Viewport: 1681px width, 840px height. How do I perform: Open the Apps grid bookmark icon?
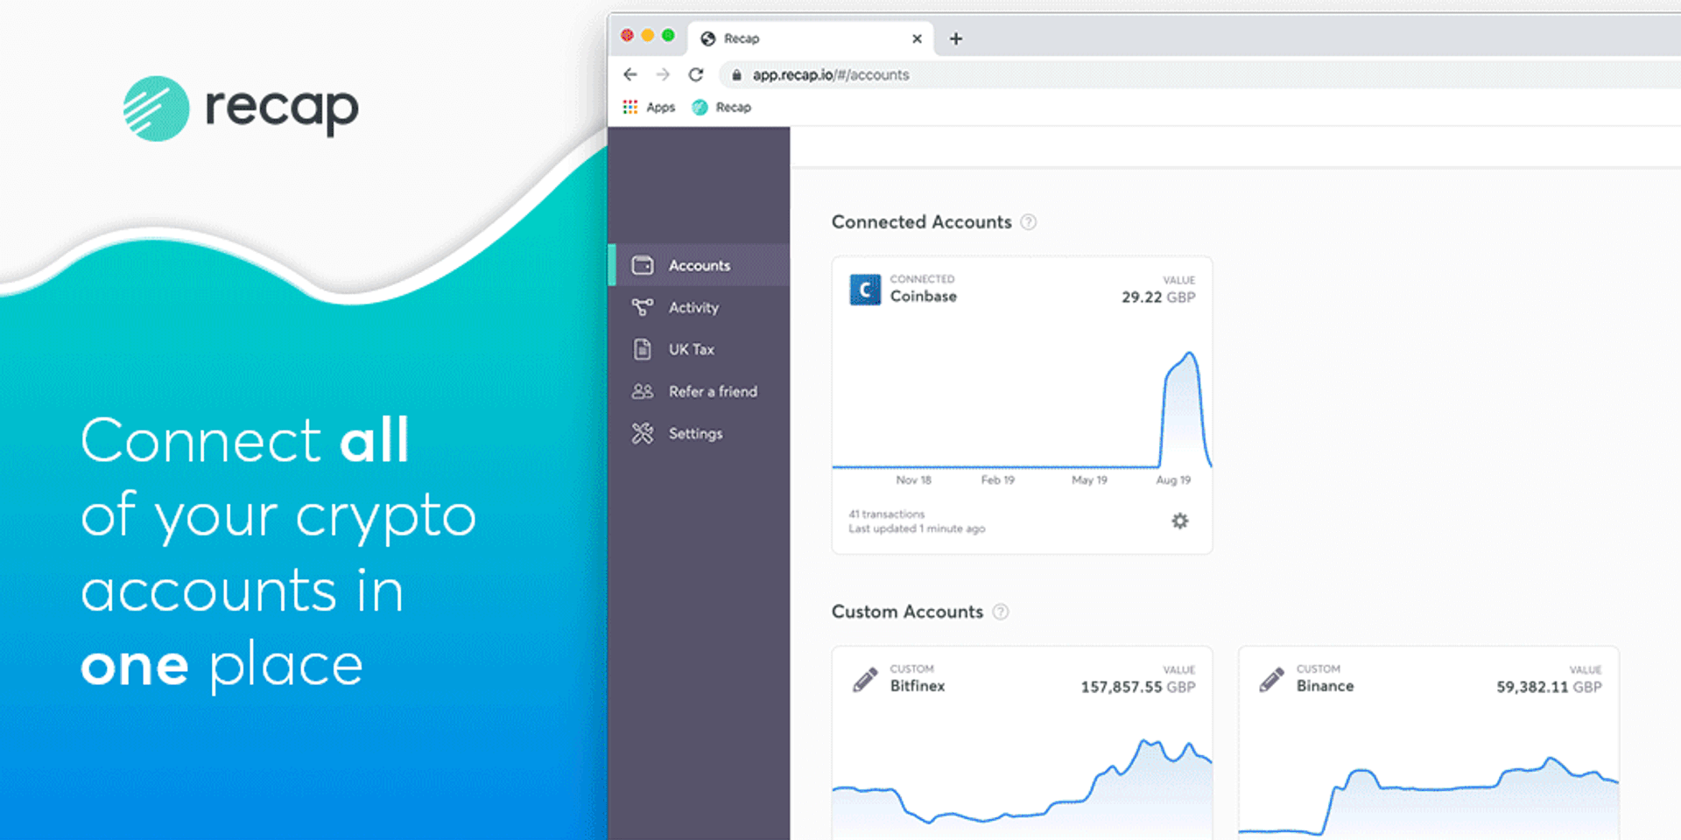coord(630,107)
